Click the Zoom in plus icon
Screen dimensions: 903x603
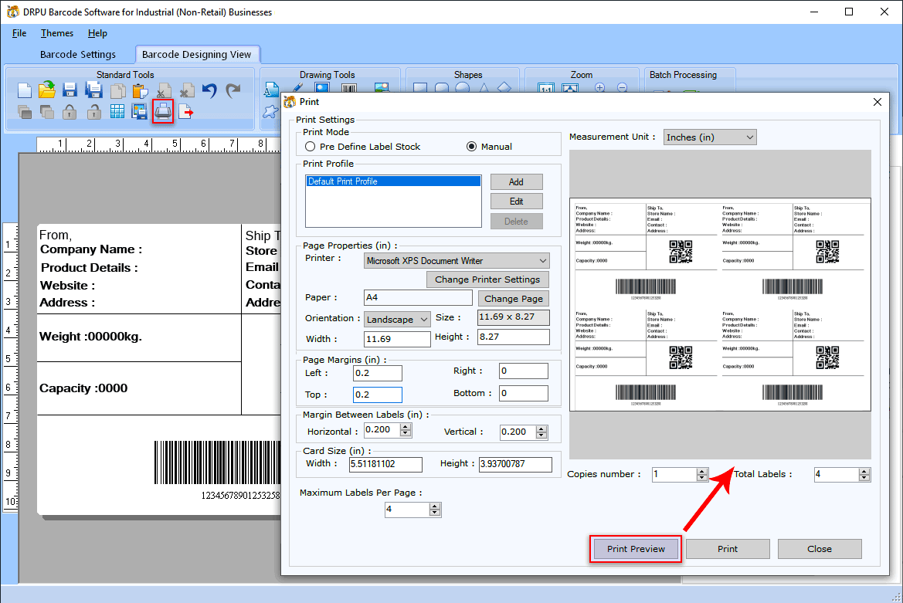click(x=600, y=88)
